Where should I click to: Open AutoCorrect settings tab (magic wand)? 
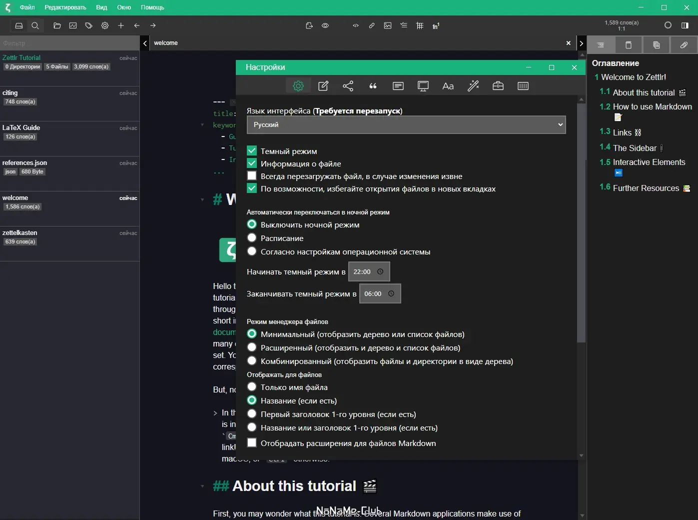click(473, 86)
